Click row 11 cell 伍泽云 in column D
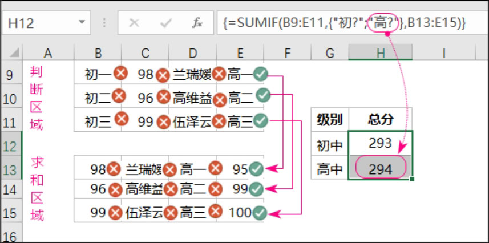 [x=193, y=119]
